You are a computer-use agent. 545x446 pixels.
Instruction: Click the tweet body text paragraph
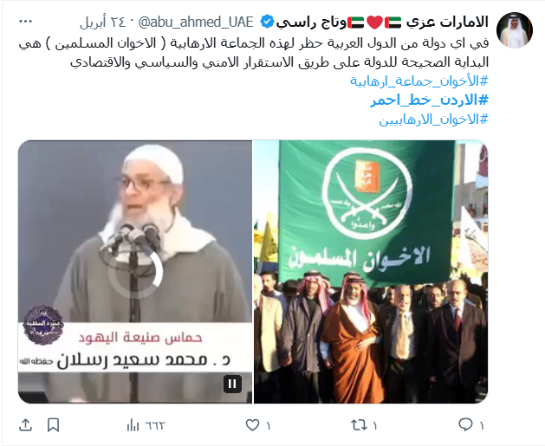coord(254,53)
